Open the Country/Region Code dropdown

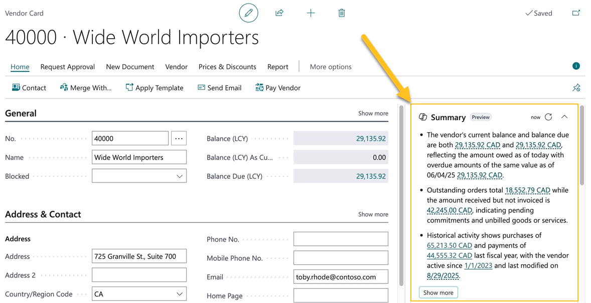(x=180, y=293)
